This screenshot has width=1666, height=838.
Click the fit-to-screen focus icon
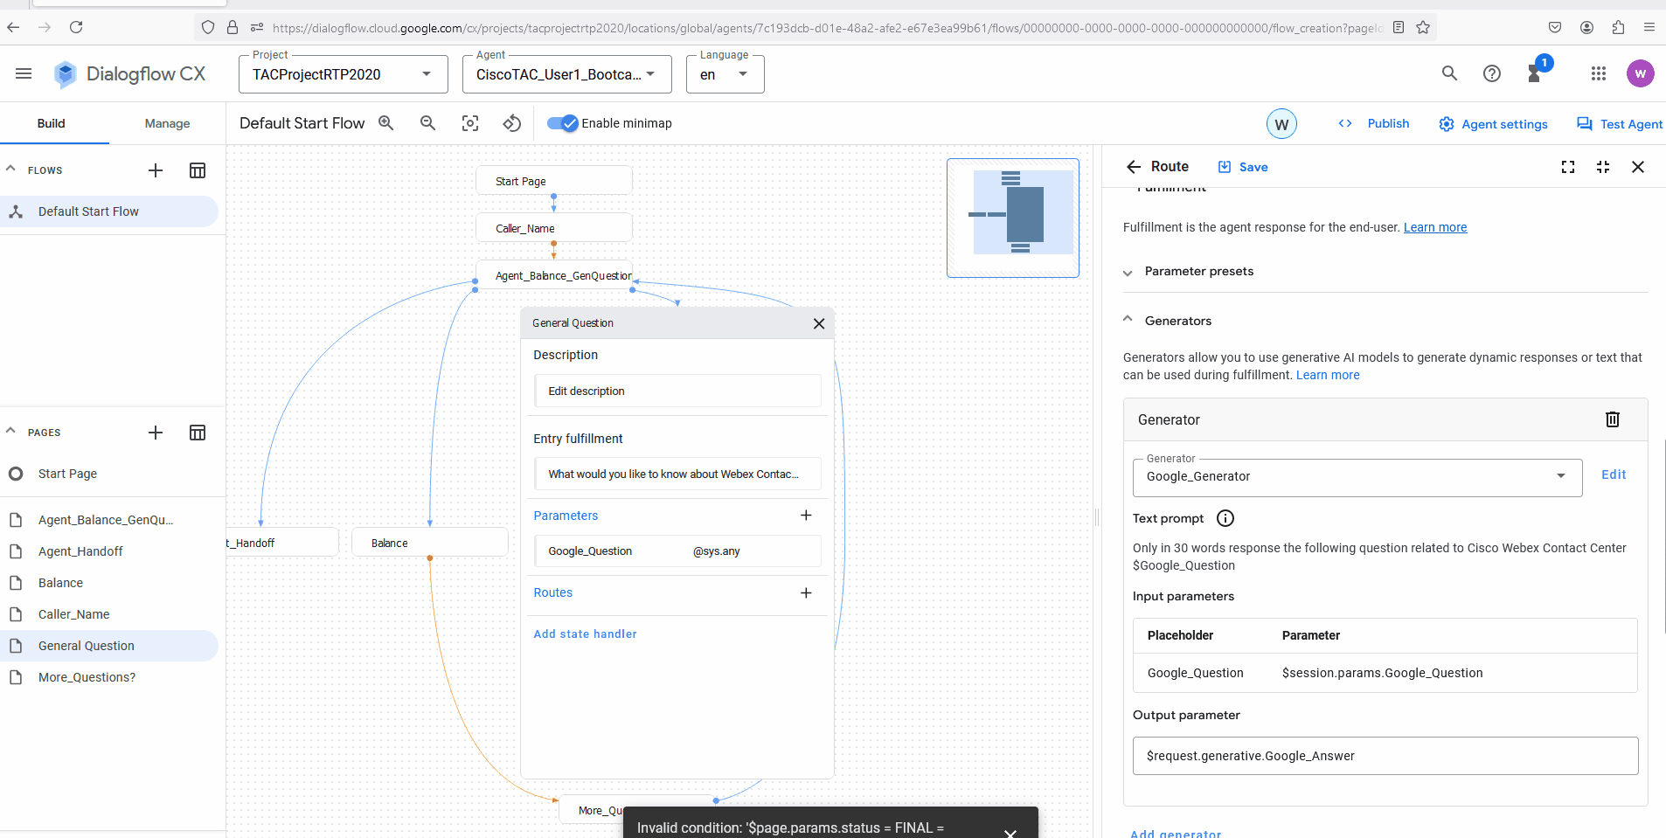point(470,123)
